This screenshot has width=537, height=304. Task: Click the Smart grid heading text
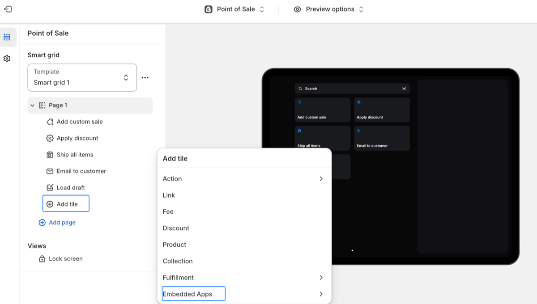[x=43, y=55]
